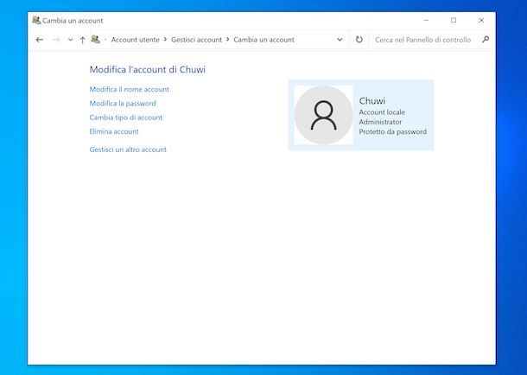Minimize the Cambia un account window
The image size is (527, 375).
tap(426, 20)
